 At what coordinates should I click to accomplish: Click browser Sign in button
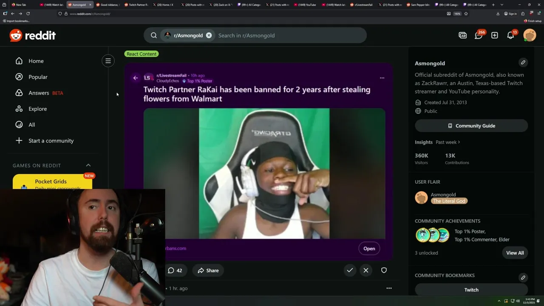click(510, 14)
